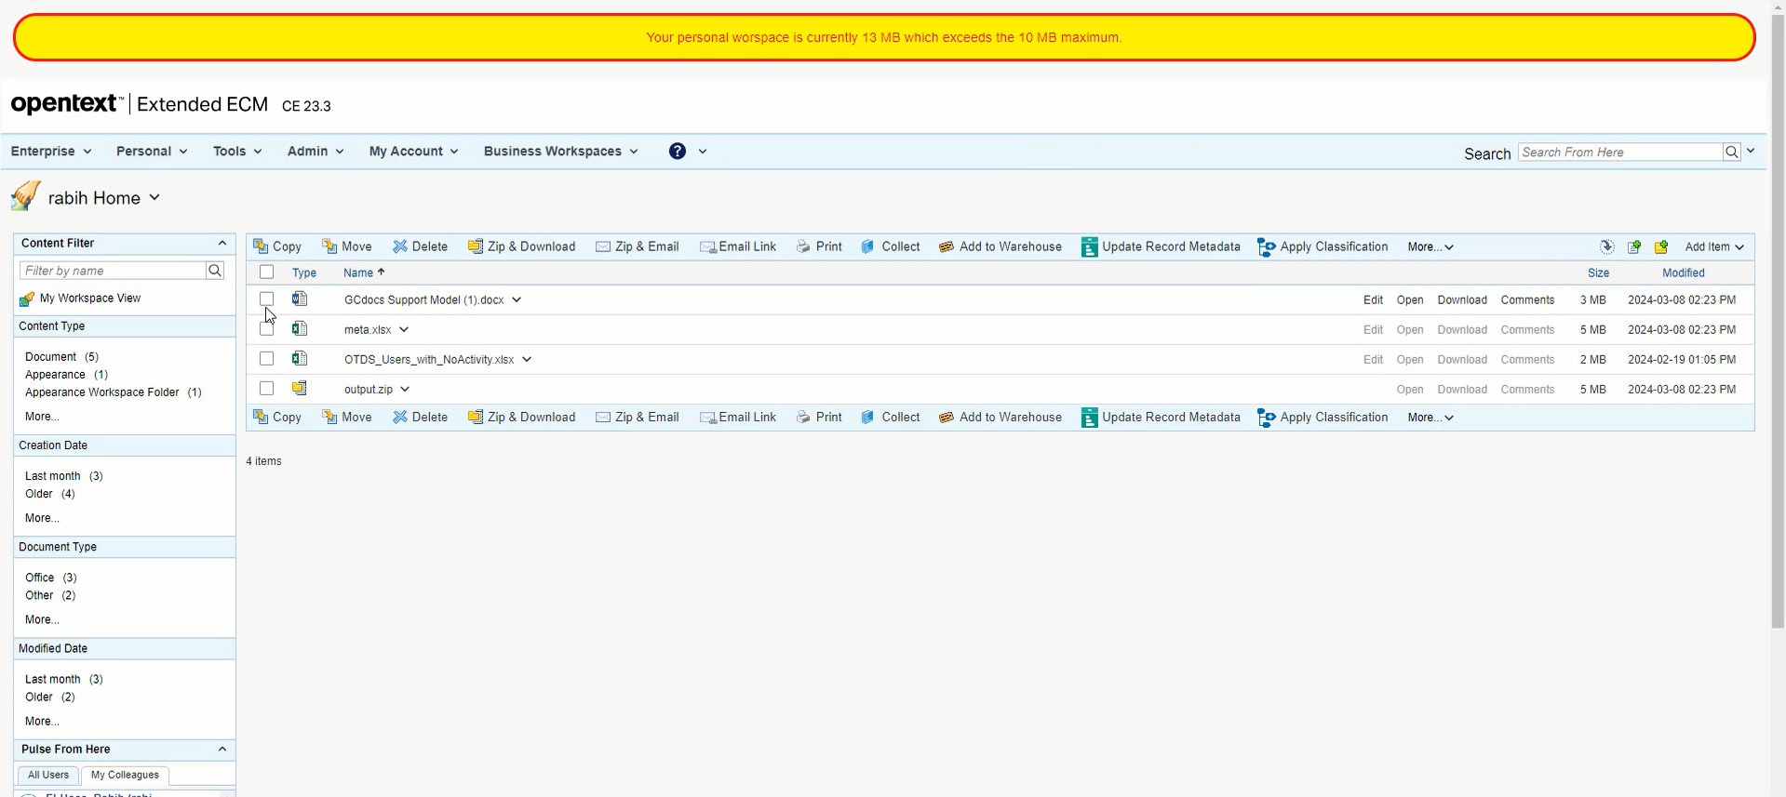
Task: Click the Search From Here field
Action: click(x=1619, y=153)
